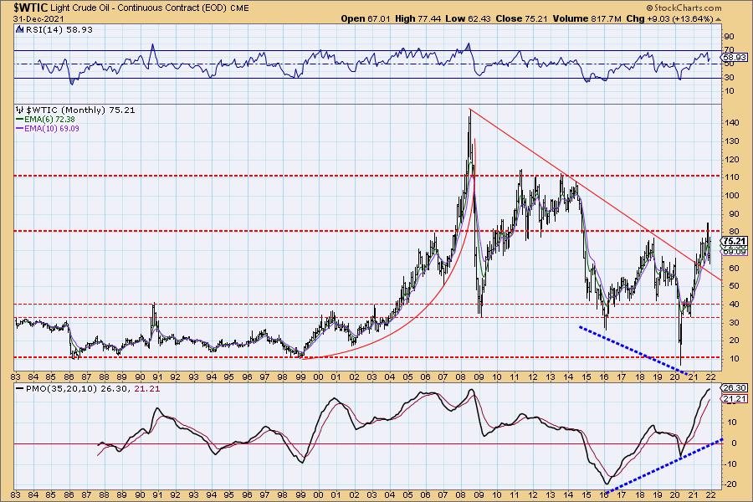Click the 75.21 last price tag on right axis
753x502 pixels.
(x=735, y=241)
